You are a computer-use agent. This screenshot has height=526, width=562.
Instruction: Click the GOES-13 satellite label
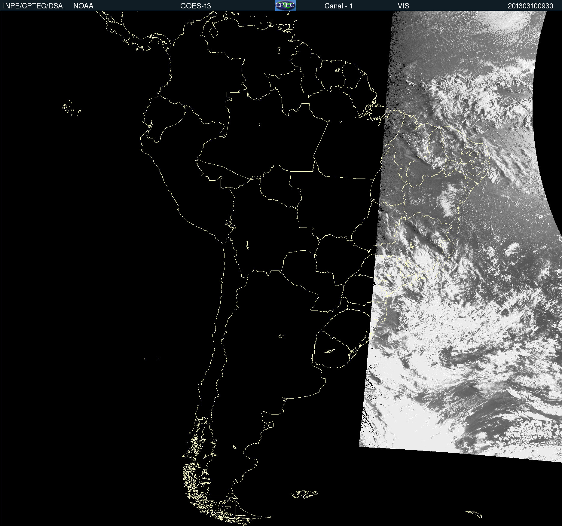click(x=196, y=6)
